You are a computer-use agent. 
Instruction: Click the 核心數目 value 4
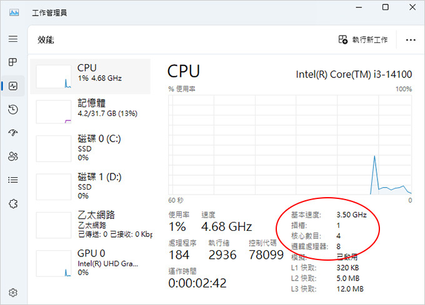tap(339, 236)
